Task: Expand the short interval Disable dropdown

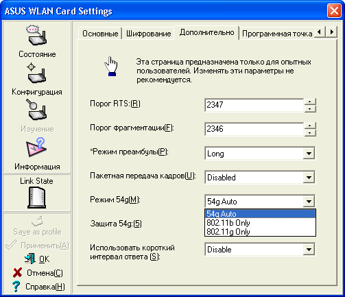Action: pos(309,250)
